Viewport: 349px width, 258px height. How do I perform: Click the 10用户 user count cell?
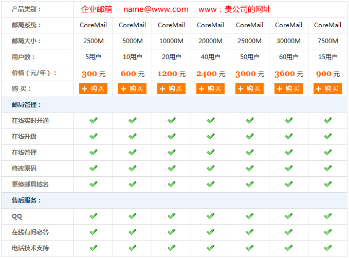[133, 57]
